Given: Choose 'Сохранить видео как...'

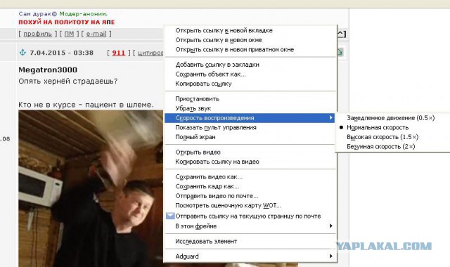Looking at the screenshot, I should click(x=250, y=177).
